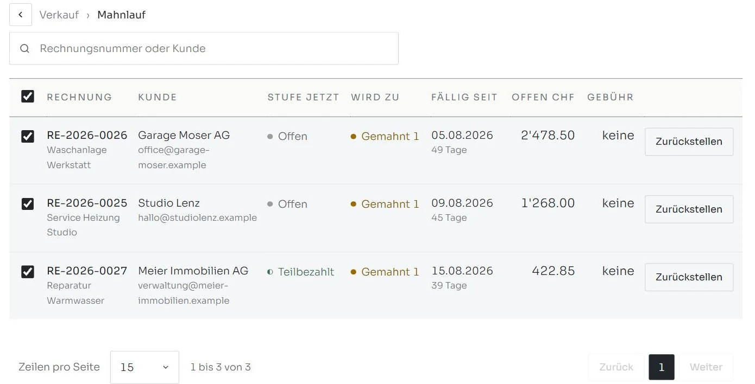The height and width of the screenshot is (384, 755).
Task: Deselect invoice RE-2026-0027 checkbox
Action: 28,272
